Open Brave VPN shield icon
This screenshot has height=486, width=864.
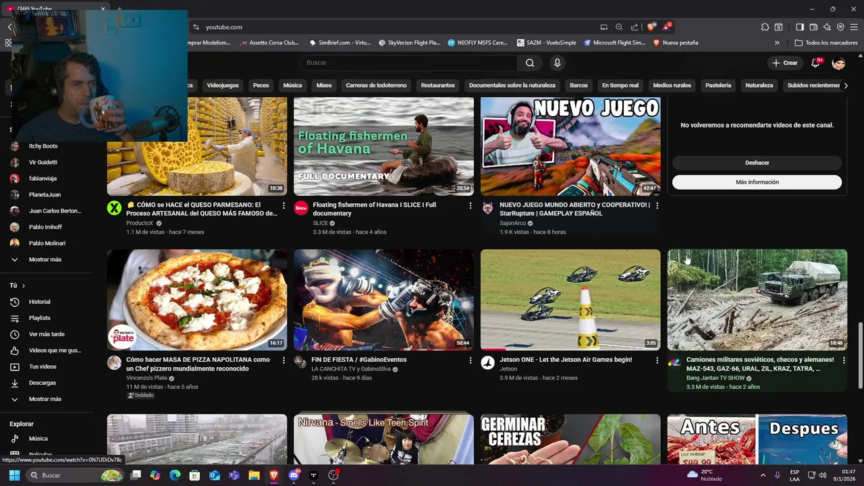840,27
